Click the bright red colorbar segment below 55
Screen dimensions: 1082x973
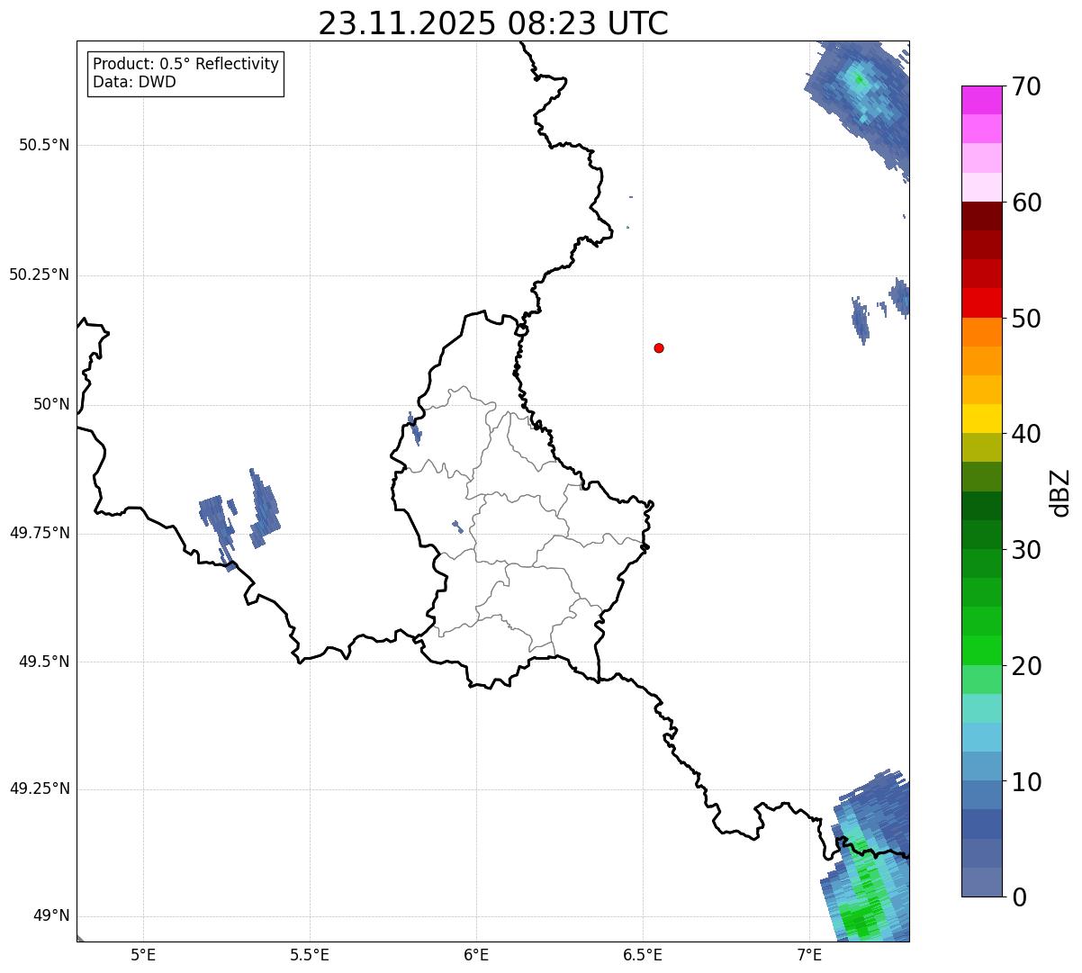[981, 302]
